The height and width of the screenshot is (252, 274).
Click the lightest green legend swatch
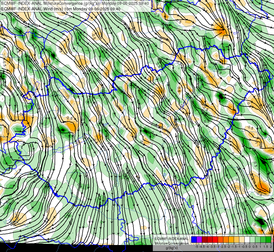(x=252, y=240)
